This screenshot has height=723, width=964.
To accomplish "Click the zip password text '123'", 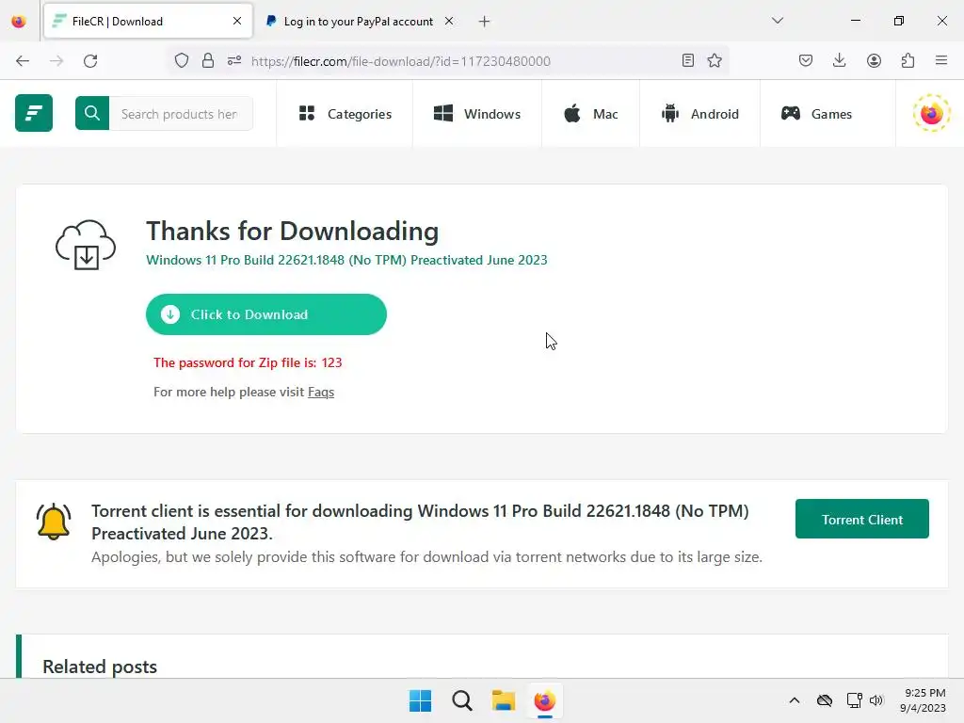I will [331, 362].
